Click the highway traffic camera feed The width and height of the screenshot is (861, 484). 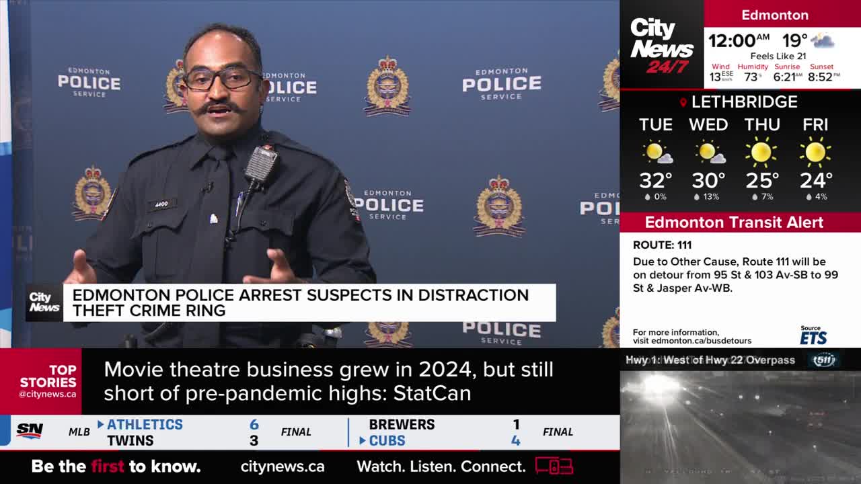click(x=740, y=426)
